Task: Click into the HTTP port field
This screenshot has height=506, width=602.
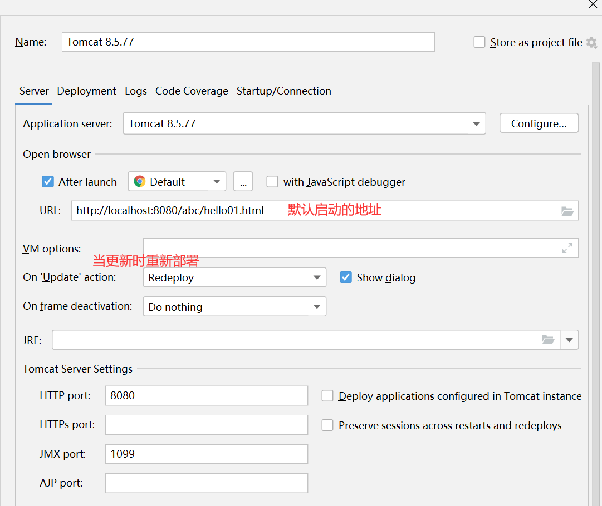Action: tap(207, 395)
